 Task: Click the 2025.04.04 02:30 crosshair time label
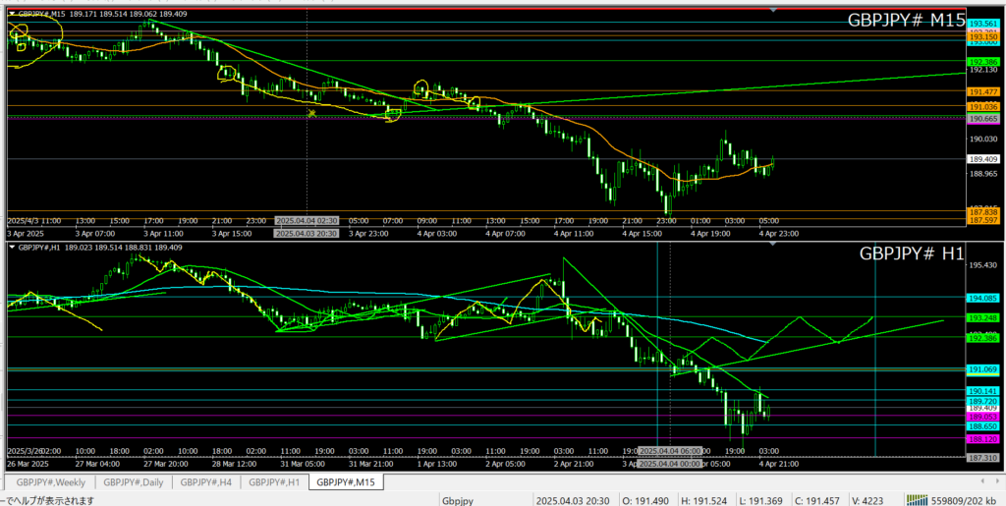pos(307,220)
